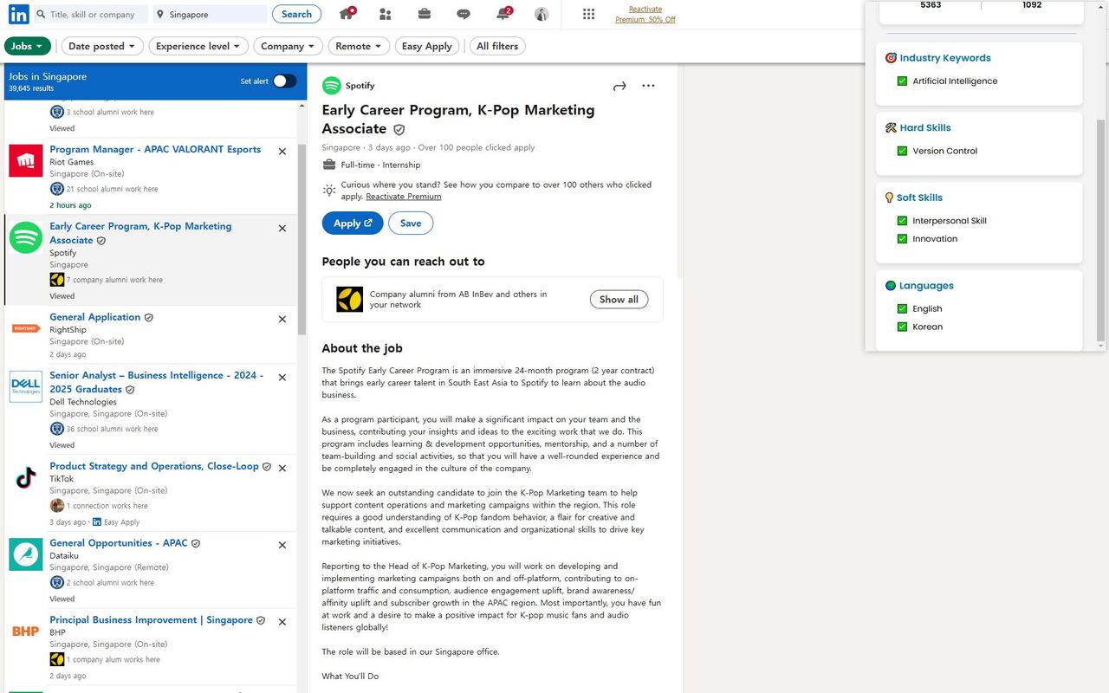The height and width of the screenshot is (693, 1109).
Task: Open the Jobs dropdown filter
Action: (28, 46)
